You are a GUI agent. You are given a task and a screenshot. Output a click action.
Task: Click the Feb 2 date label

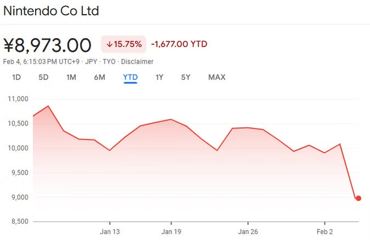click(324, 231)
